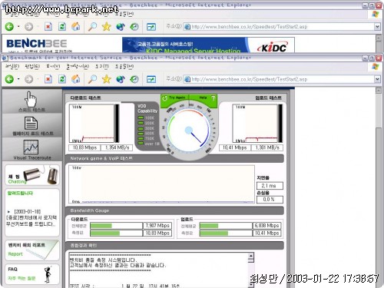Open the Chatting tin-can phone banner
The height and width of the screenshot is (288, 384).
click(32, 175)
